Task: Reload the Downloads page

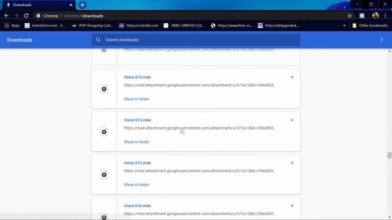Action: [x=26, y=16]
